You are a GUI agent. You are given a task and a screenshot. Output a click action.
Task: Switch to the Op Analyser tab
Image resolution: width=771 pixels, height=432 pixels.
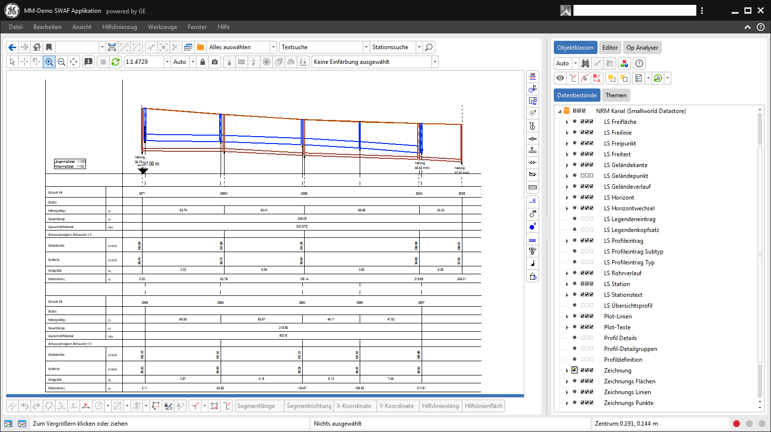[x=642, y=48]
